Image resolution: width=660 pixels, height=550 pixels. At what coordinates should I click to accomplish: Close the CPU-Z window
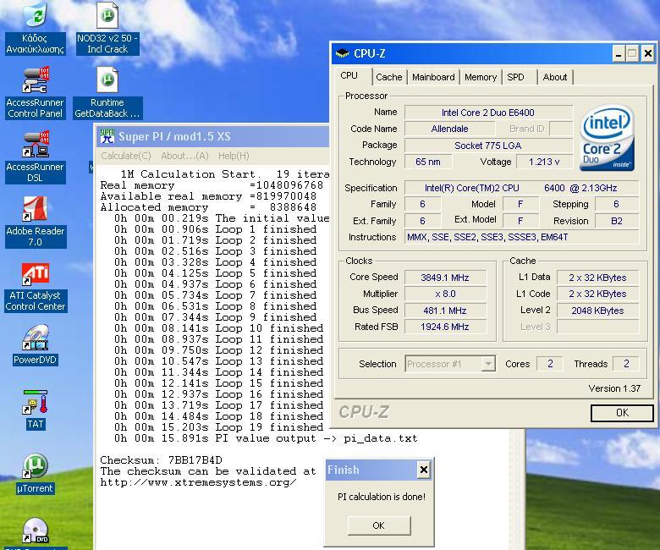point(648,53)
